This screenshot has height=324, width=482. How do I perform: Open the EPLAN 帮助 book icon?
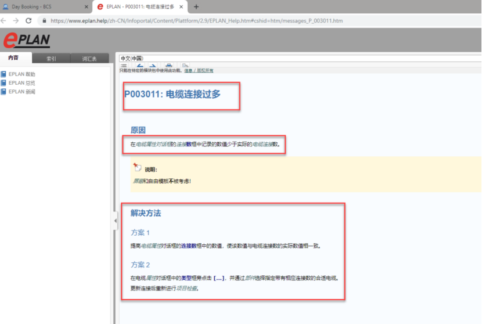tap(3, 74)
